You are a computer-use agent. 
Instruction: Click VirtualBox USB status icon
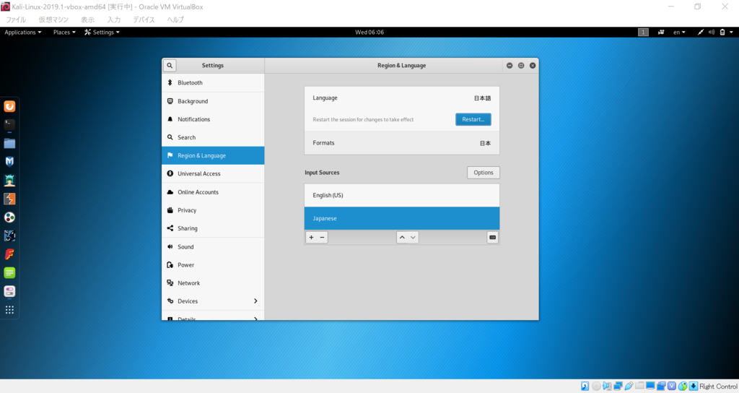(x=629, y=386)
